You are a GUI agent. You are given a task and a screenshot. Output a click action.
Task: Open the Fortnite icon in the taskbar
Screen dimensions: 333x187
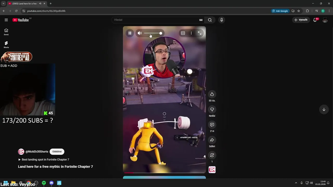coord(59,183)
